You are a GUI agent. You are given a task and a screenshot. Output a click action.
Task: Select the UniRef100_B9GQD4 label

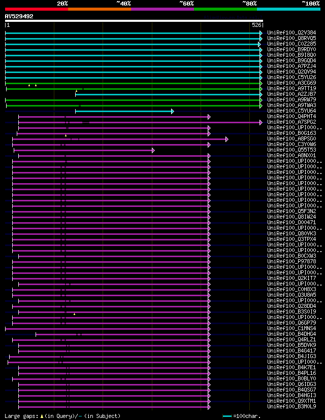[291, 60]
